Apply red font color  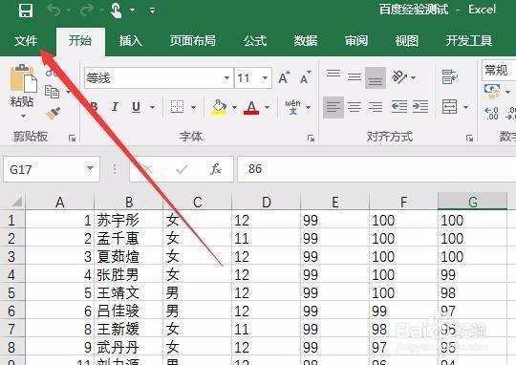(x=251, y=107)
